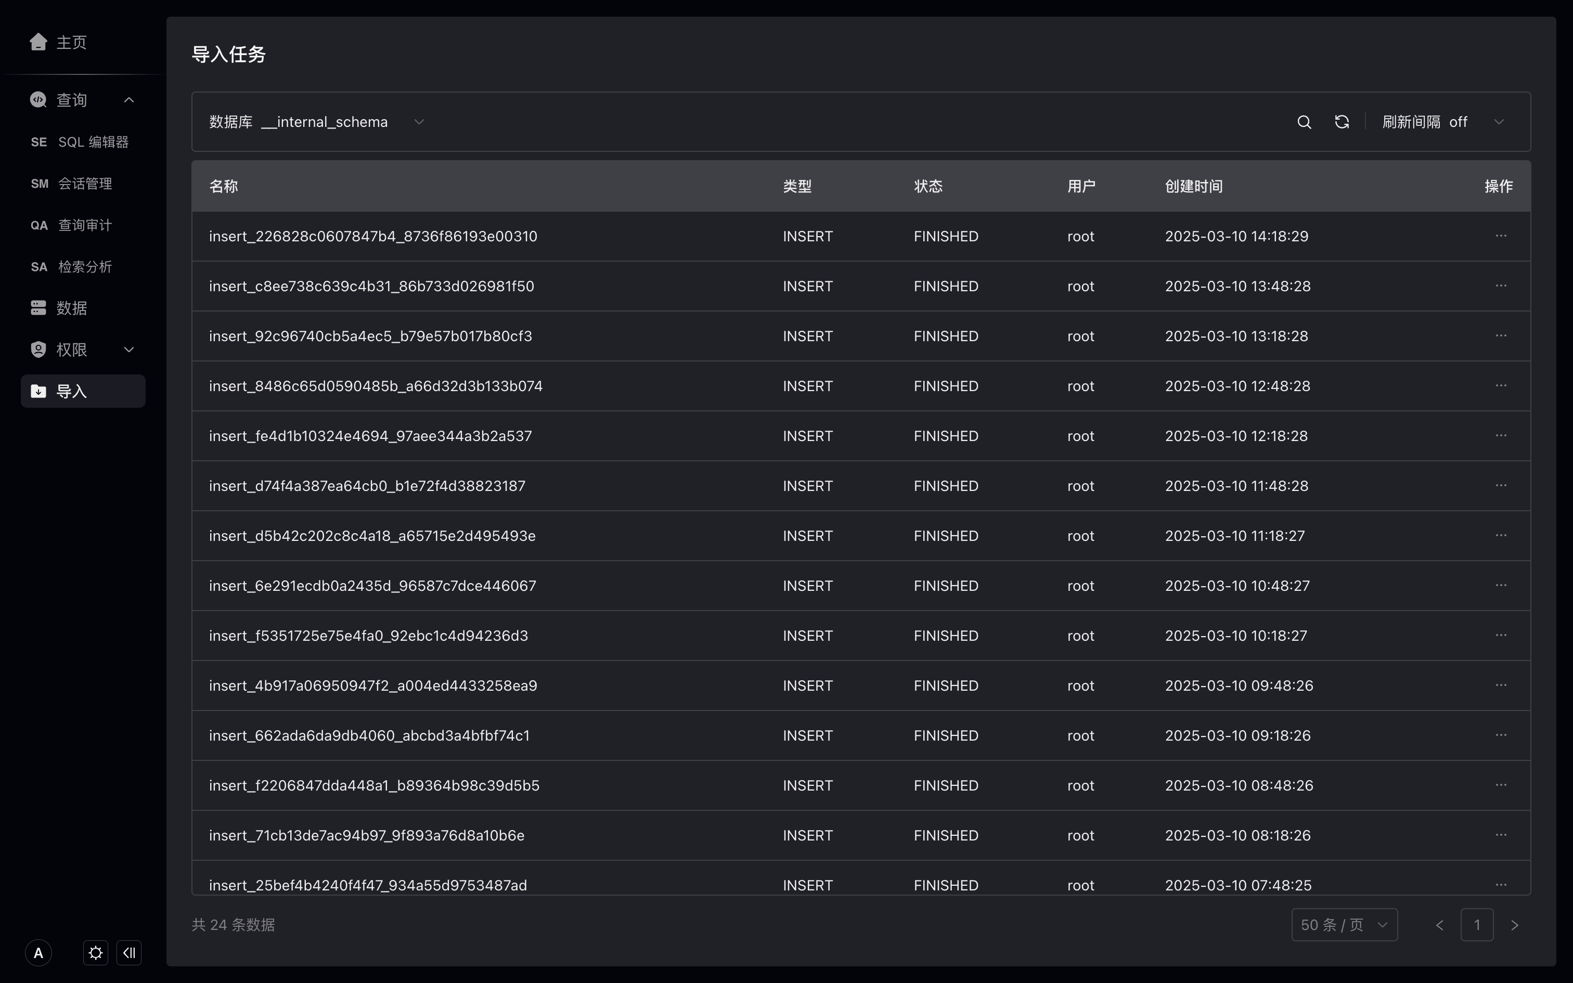Click the 名称 column header
Image resolution: width=1573 pixels, height=983 pixels.
click(x=224, y=186)
